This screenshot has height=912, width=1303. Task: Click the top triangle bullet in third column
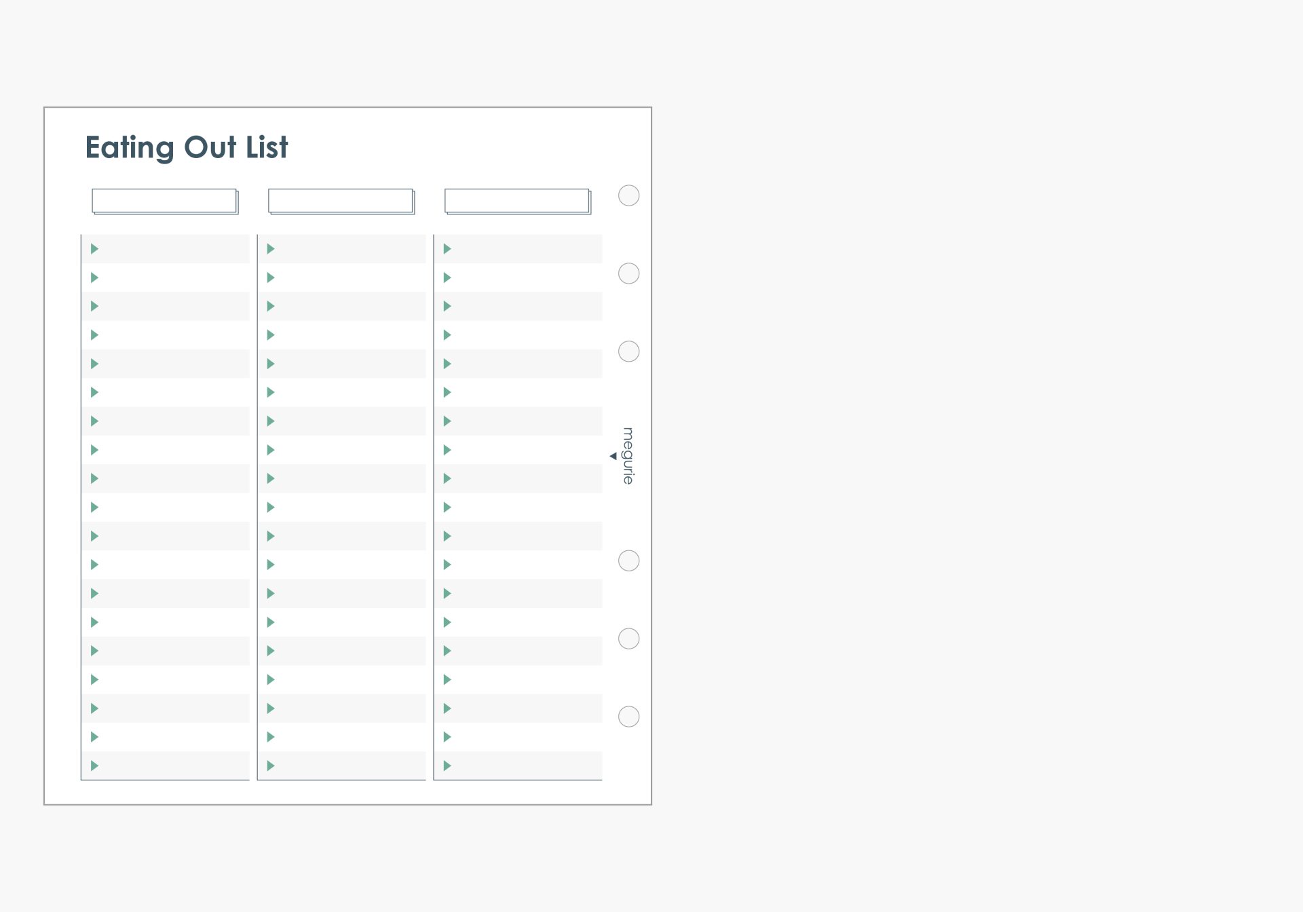coord(447,249)
